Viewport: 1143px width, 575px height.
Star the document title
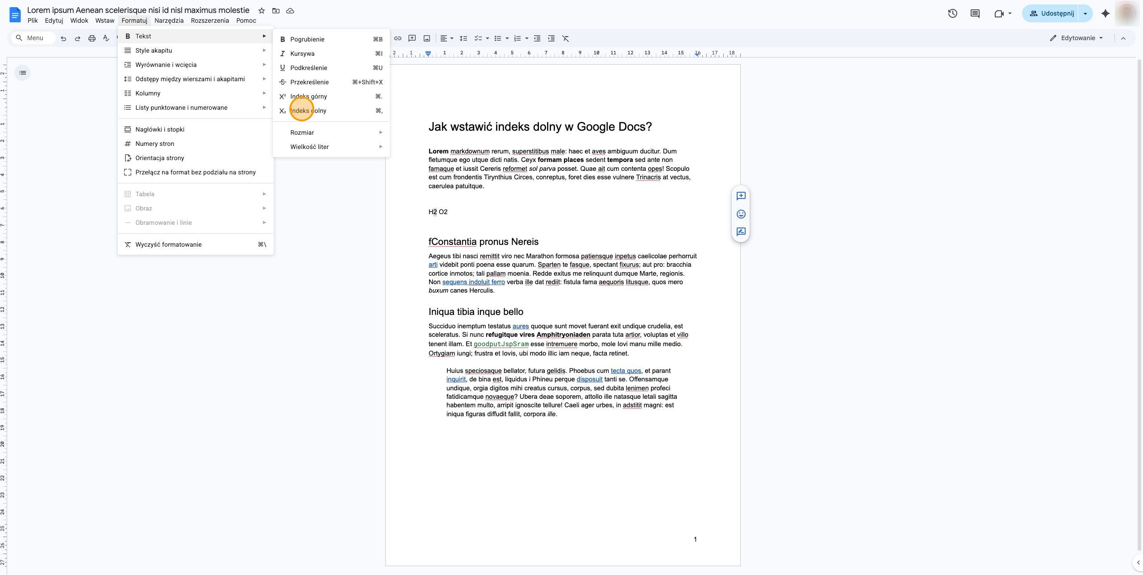262,11
